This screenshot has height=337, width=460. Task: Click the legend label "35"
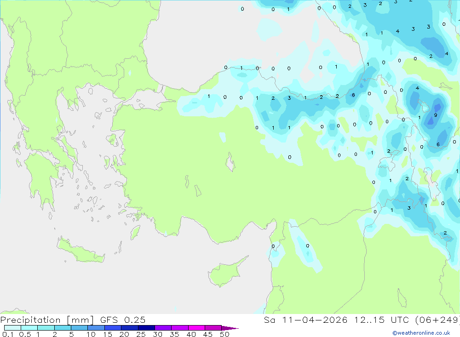click(x=174, y=334)
